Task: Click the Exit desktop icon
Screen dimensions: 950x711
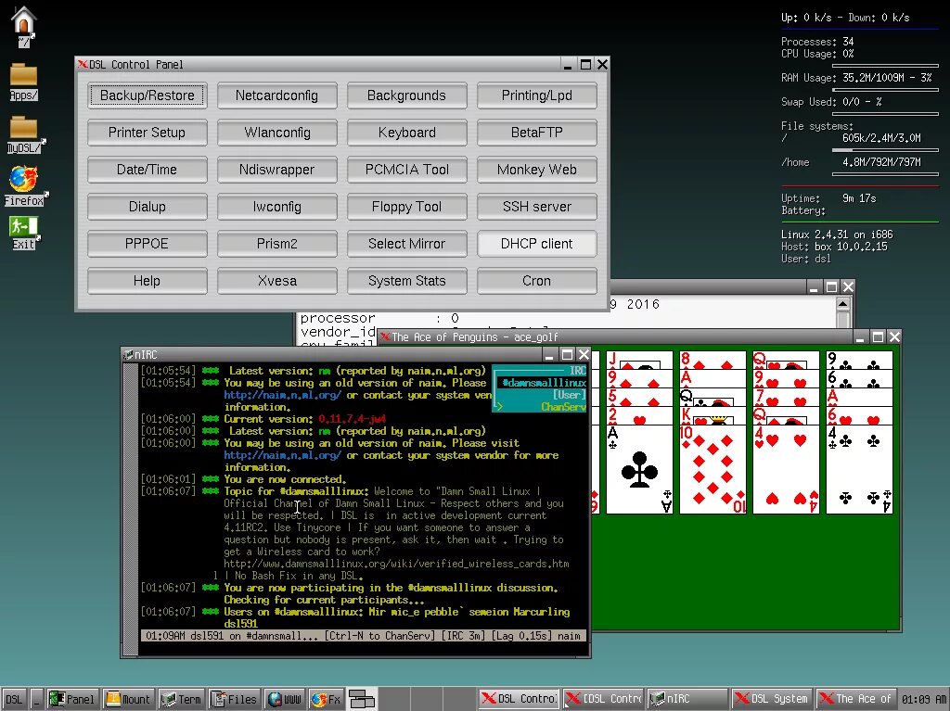Action: point(23,233)
